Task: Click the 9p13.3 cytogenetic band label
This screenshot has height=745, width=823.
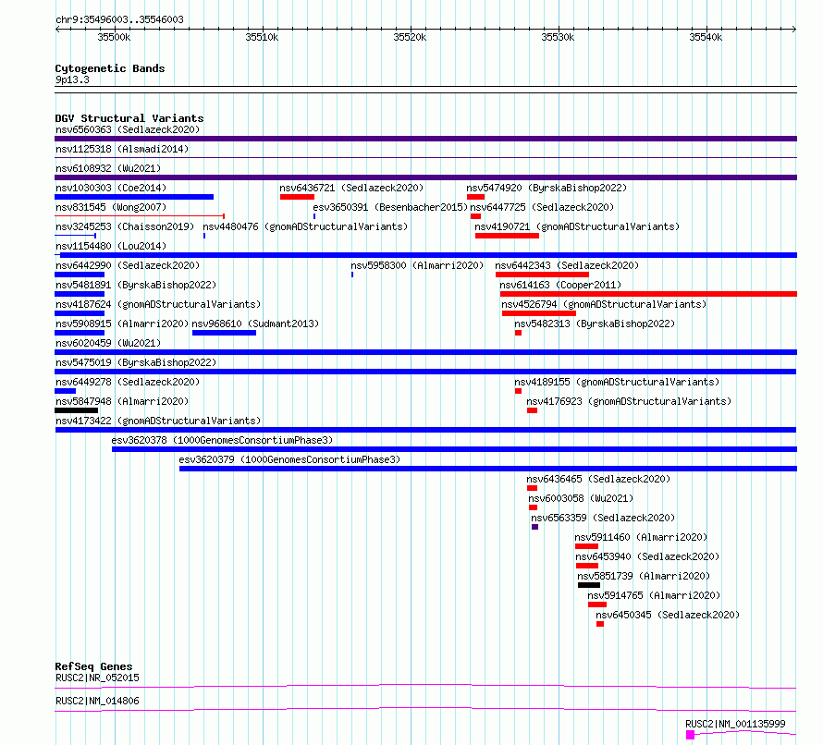Action: click(x=72, y=79)
